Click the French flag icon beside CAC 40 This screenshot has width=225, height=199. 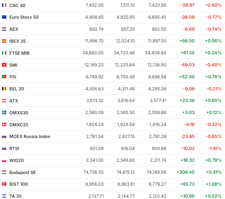click(x=4, y=5)
